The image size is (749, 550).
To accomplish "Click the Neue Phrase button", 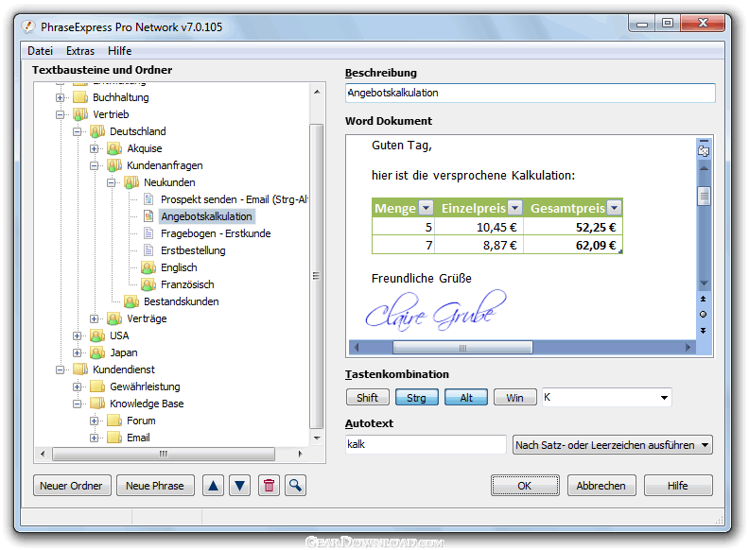I will click(x=155, y=486).
